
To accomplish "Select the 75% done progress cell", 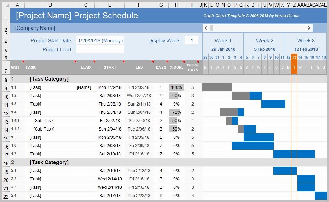I will click(177, 112).
